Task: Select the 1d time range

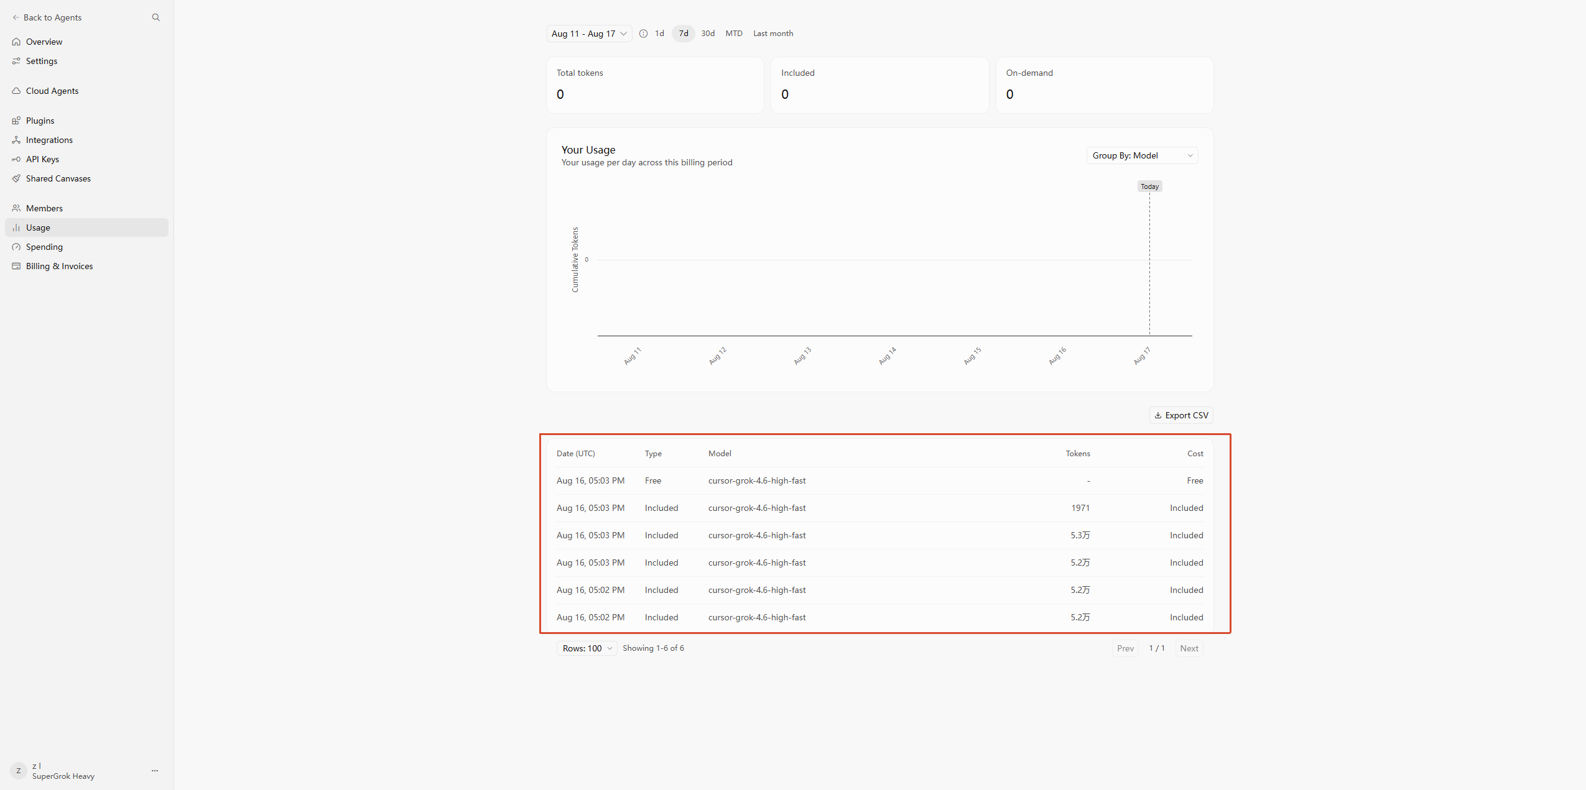Action: point(659,34)
